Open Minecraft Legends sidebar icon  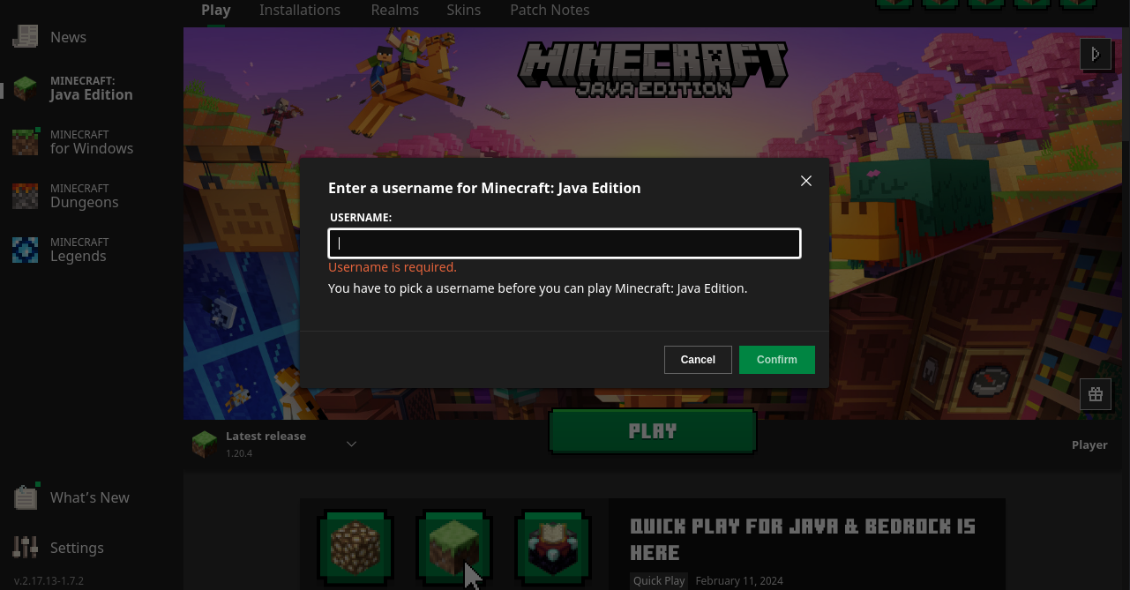point(26,250)
